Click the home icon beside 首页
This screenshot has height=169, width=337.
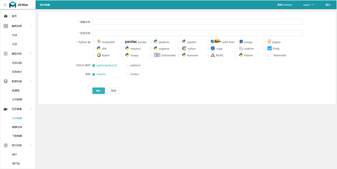coord(6,16)
